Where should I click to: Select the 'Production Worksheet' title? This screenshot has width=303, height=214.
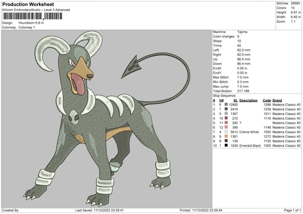(28, 4)
